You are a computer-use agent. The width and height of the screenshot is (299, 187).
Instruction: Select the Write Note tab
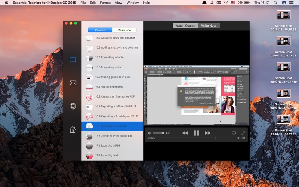[209, 25]
